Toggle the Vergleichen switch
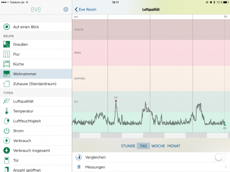This screenshot has width=230, height=172. pos(221,157)
